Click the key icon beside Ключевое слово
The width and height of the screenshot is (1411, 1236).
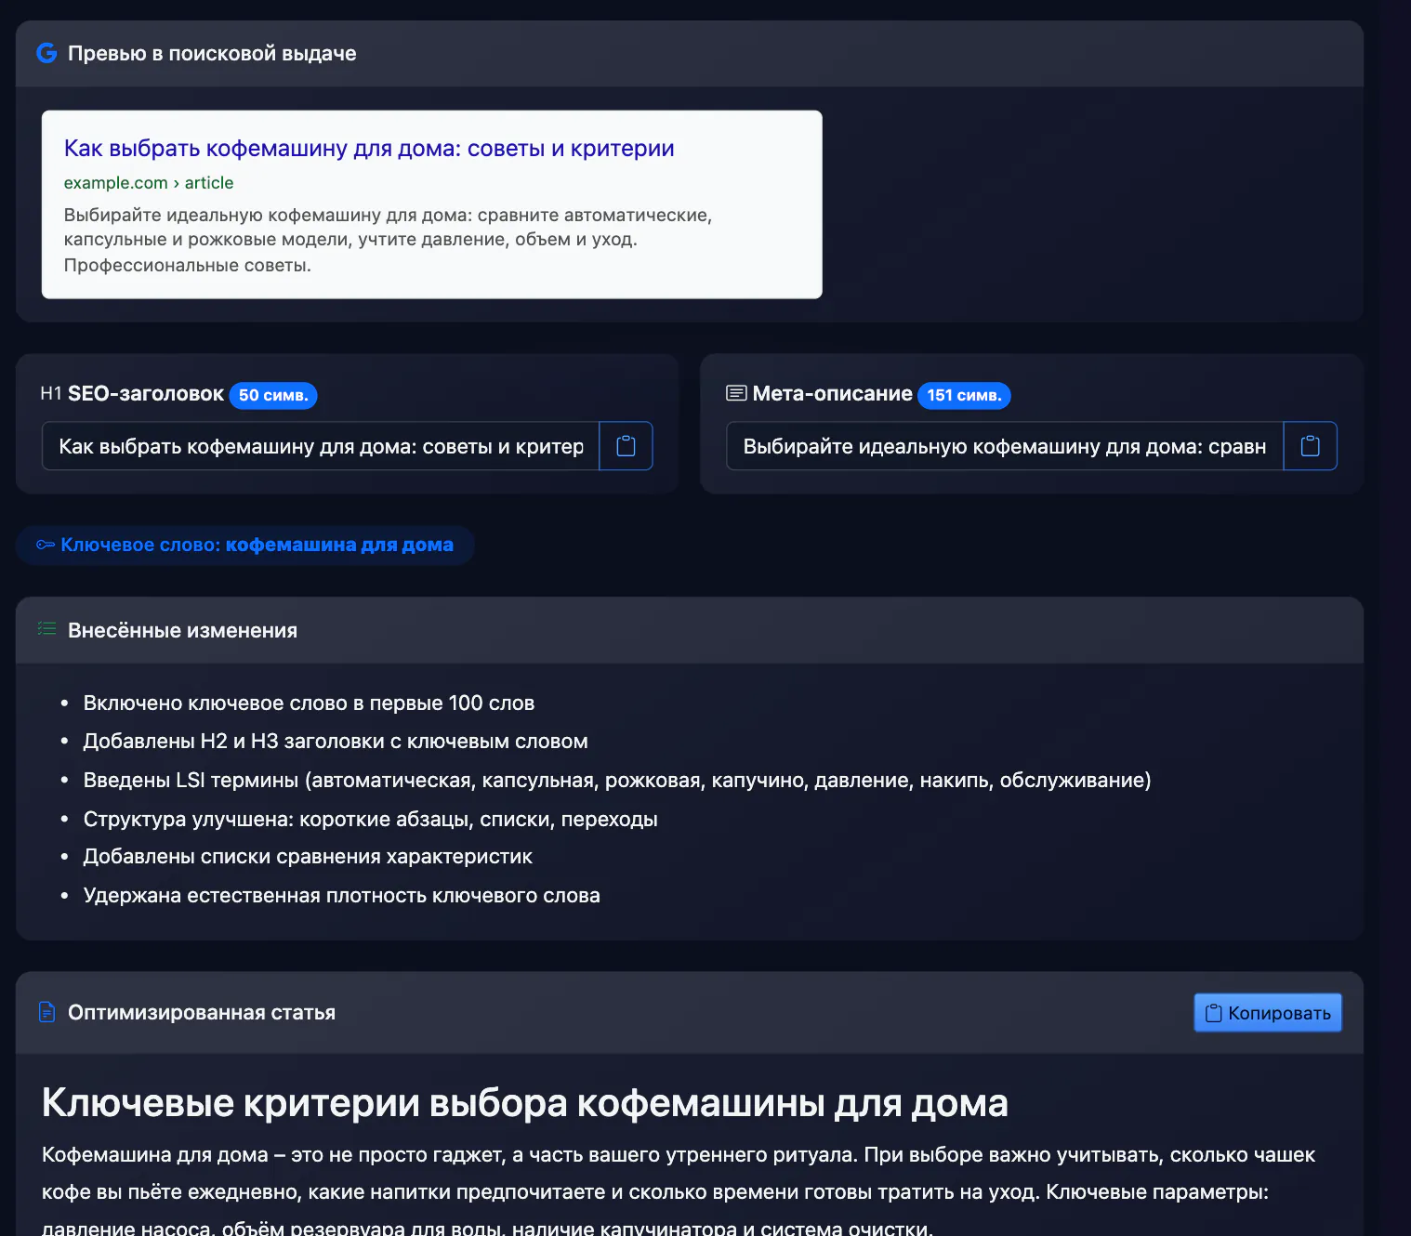click(x=46, y=545)
